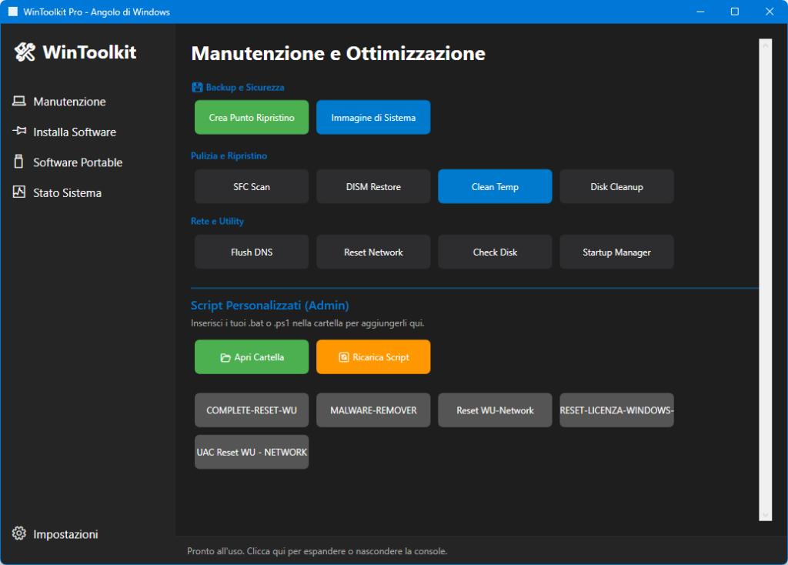Click the app icon in the title bar

pos(13,12)
